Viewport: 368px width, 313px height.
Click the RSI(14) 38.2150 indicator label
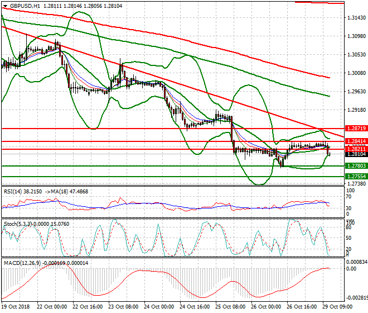[x=23, y=192]
